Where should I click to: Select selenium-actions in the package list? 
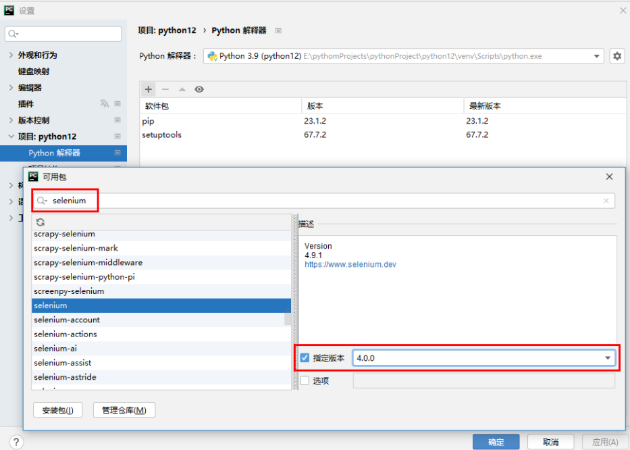161,334
